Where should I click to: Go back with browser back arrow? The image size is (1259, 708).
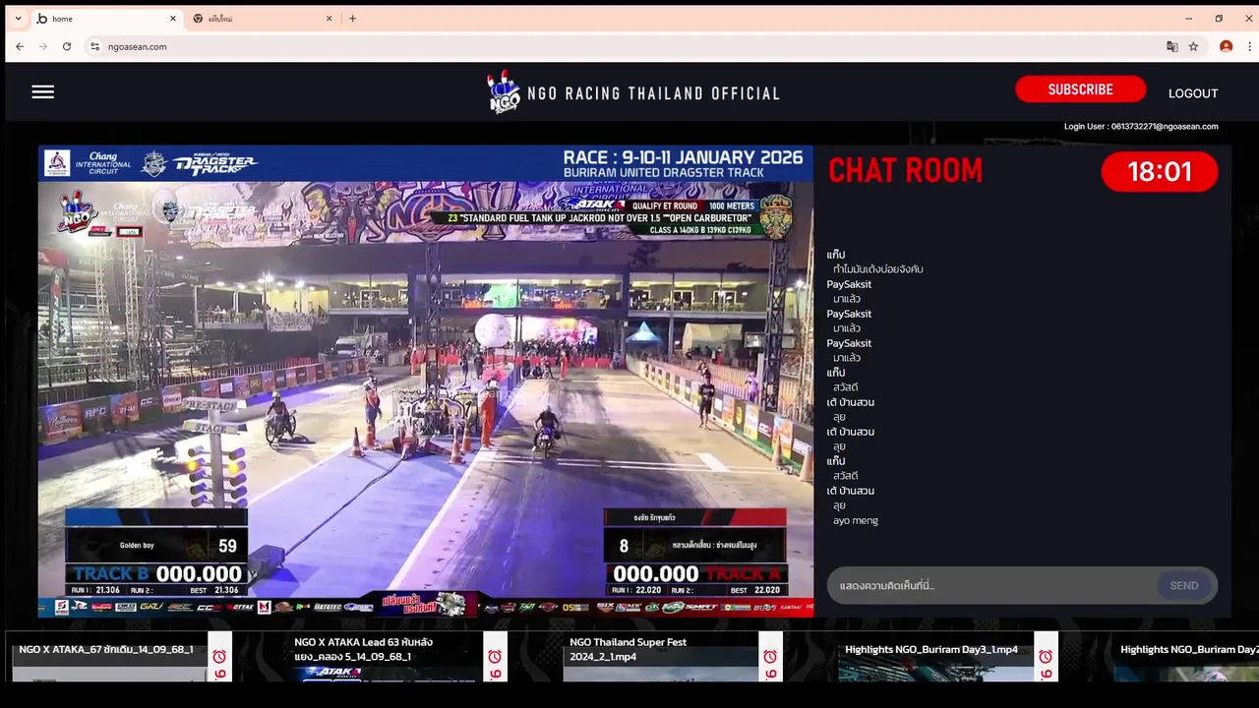coord(20,46)
